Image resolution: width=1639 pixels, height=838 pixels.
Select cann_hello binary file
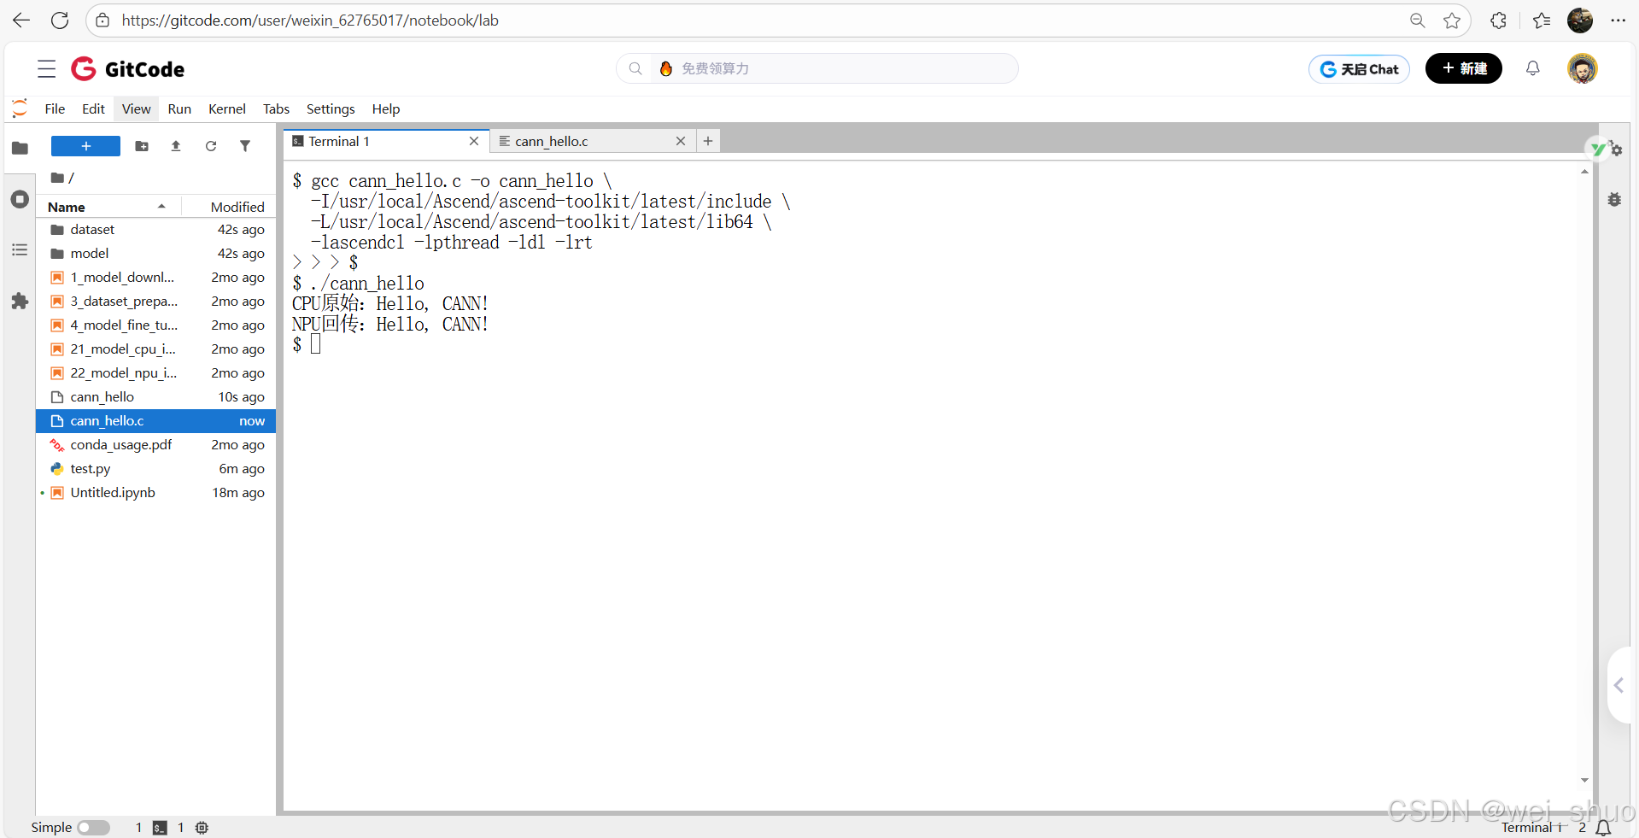pyautogui.click(x=155, y=397)
